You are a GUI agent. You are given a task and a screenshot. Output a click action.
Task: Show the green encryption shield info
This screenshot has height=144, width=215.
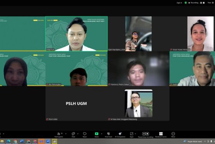click(x=186, y=3)
